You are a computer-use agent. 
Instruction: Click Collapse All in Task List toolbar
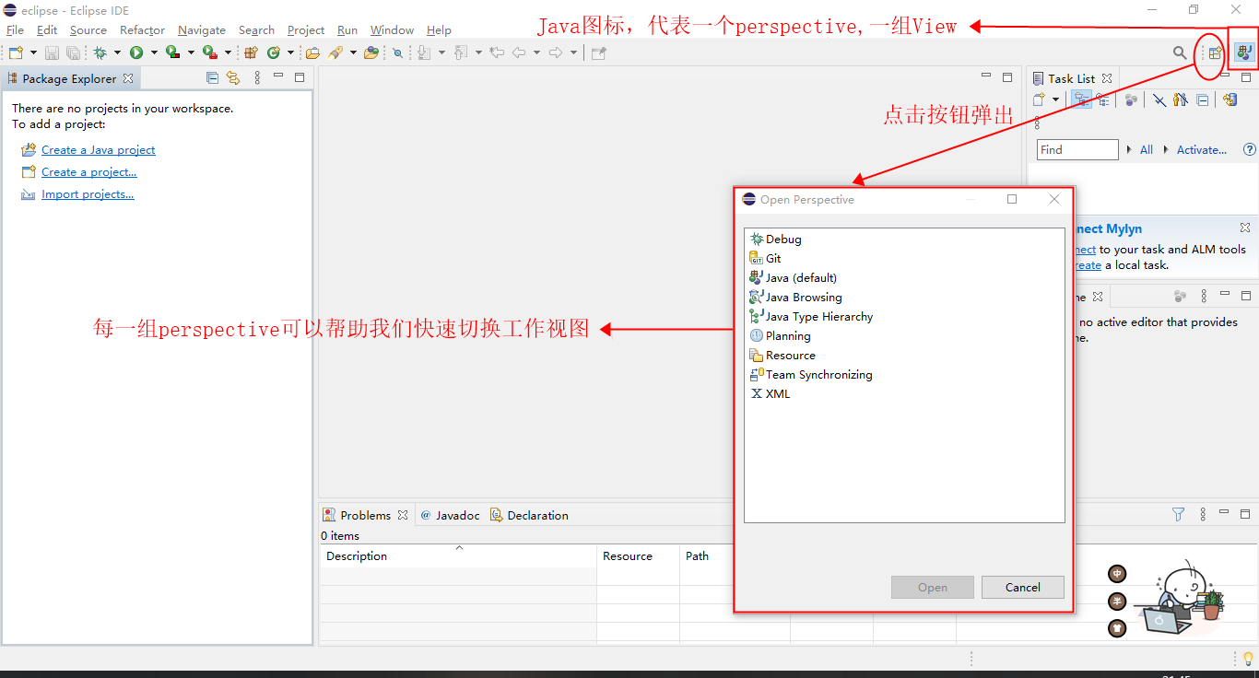click(1203, 99)
